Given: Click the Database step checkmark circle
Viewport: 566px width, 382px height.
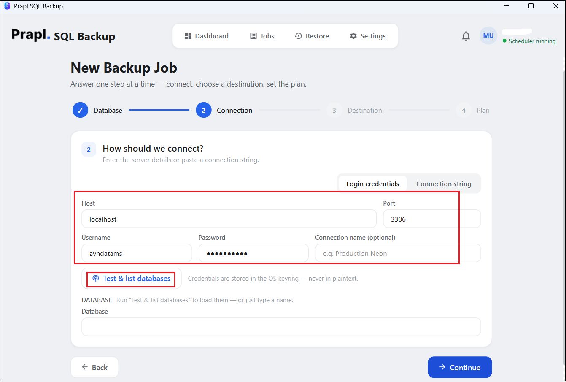Looking at the screenshot, I should coord(80,110).
